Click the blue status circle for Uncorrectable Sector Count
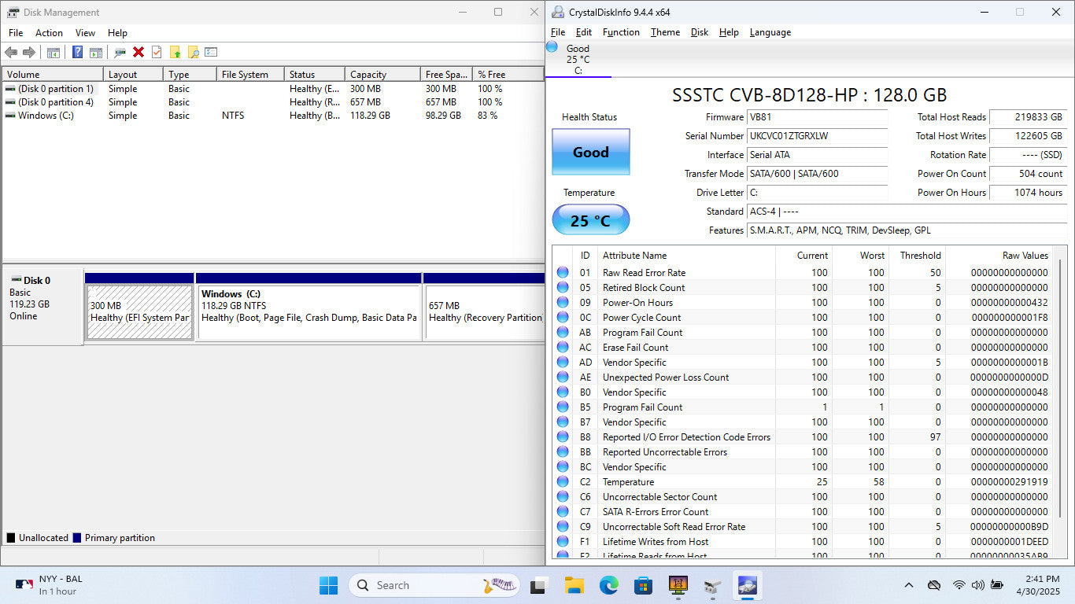1075x604 pixels. (x=563, y=496)
